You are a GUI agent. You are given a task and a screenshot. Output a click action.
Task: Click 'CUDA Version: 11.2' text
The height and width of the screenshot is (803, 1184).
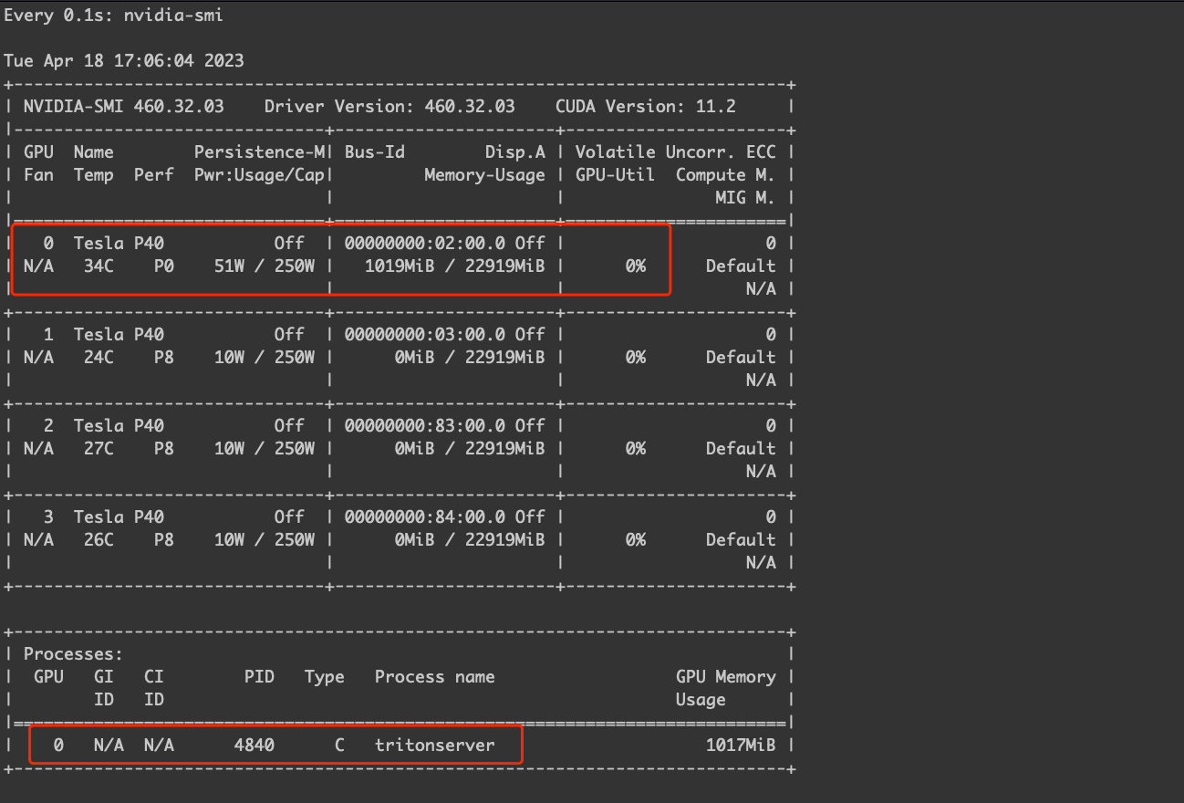646,107
